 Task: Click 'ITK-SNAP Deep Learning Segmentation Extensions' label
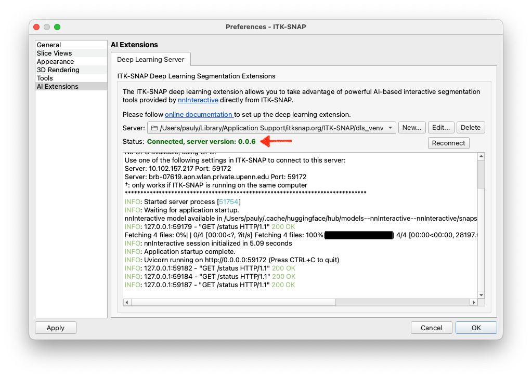pos(196,76)
